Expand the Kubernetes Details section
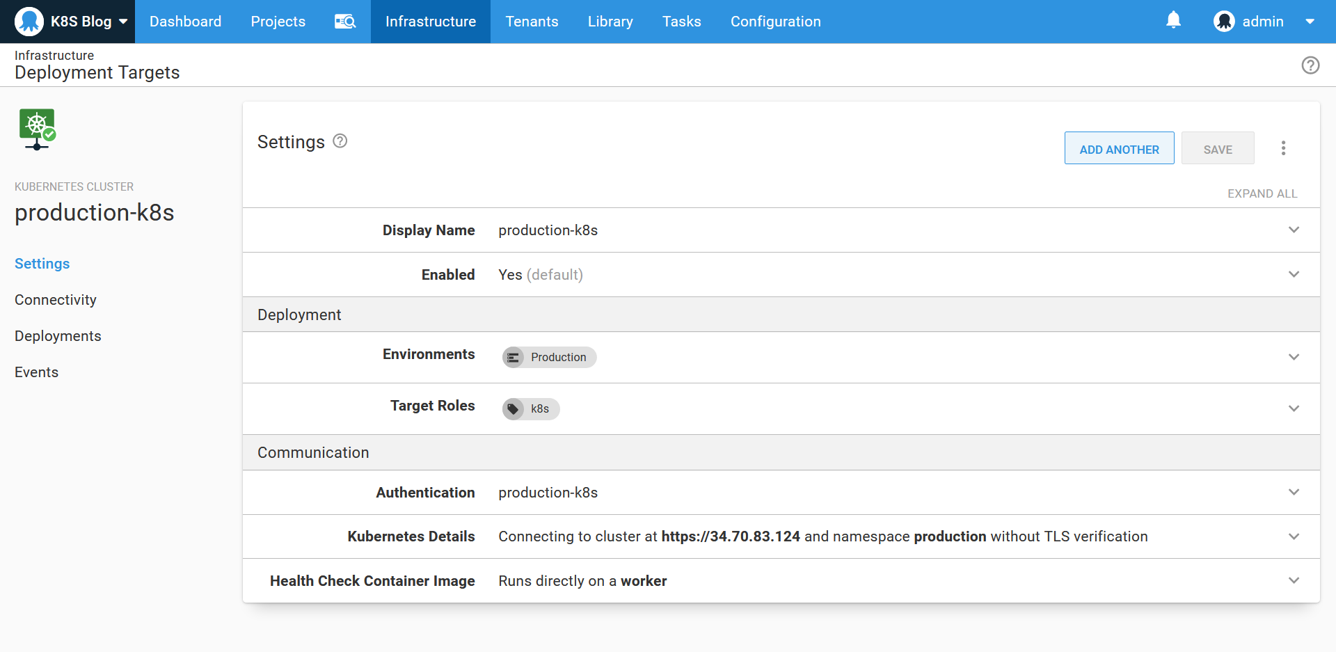The height and width of the screenshot is (652, 1336). 1294,536
